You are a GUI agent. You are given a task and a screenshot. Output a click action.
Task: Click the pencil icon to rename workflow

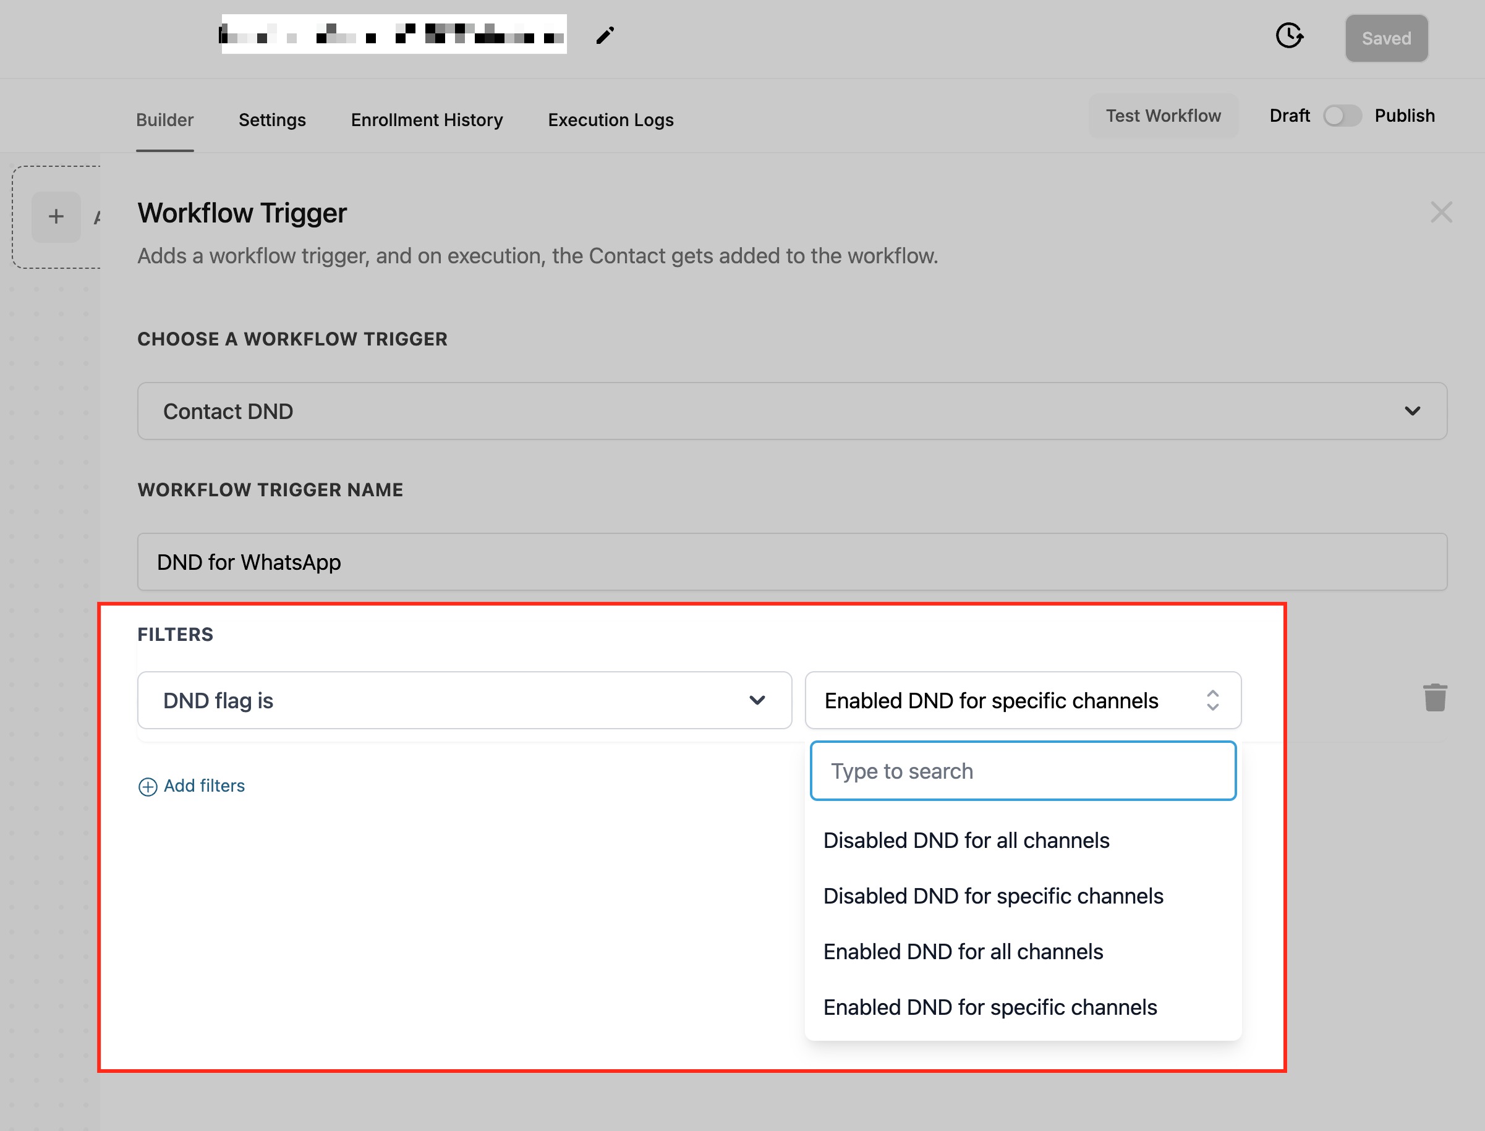click(605, 36)
